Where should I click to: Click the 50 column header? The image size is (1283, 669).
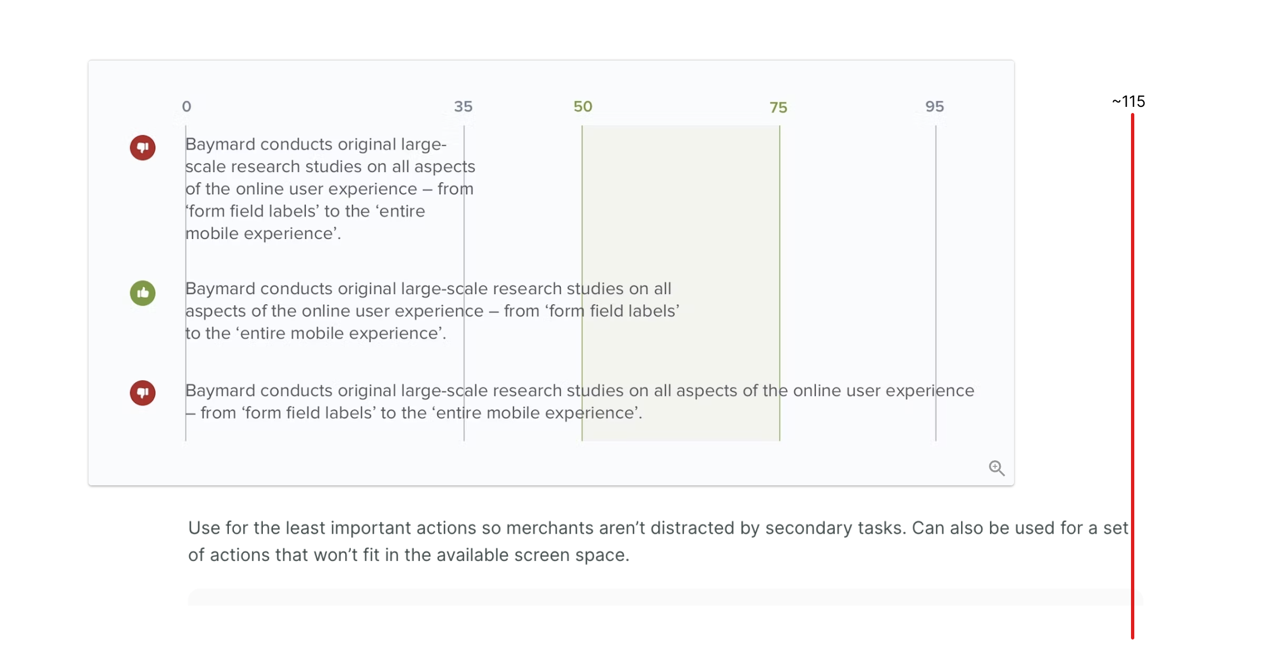(x=582, y=106)
